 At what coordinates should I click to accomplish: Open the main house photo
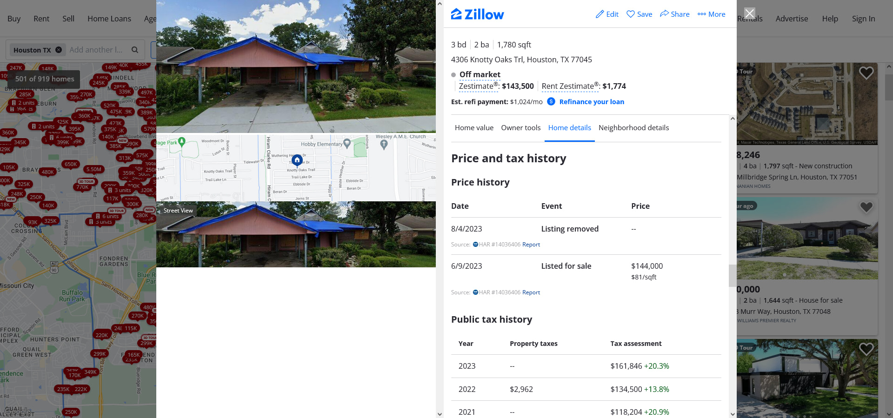click(x=296, y=66)
